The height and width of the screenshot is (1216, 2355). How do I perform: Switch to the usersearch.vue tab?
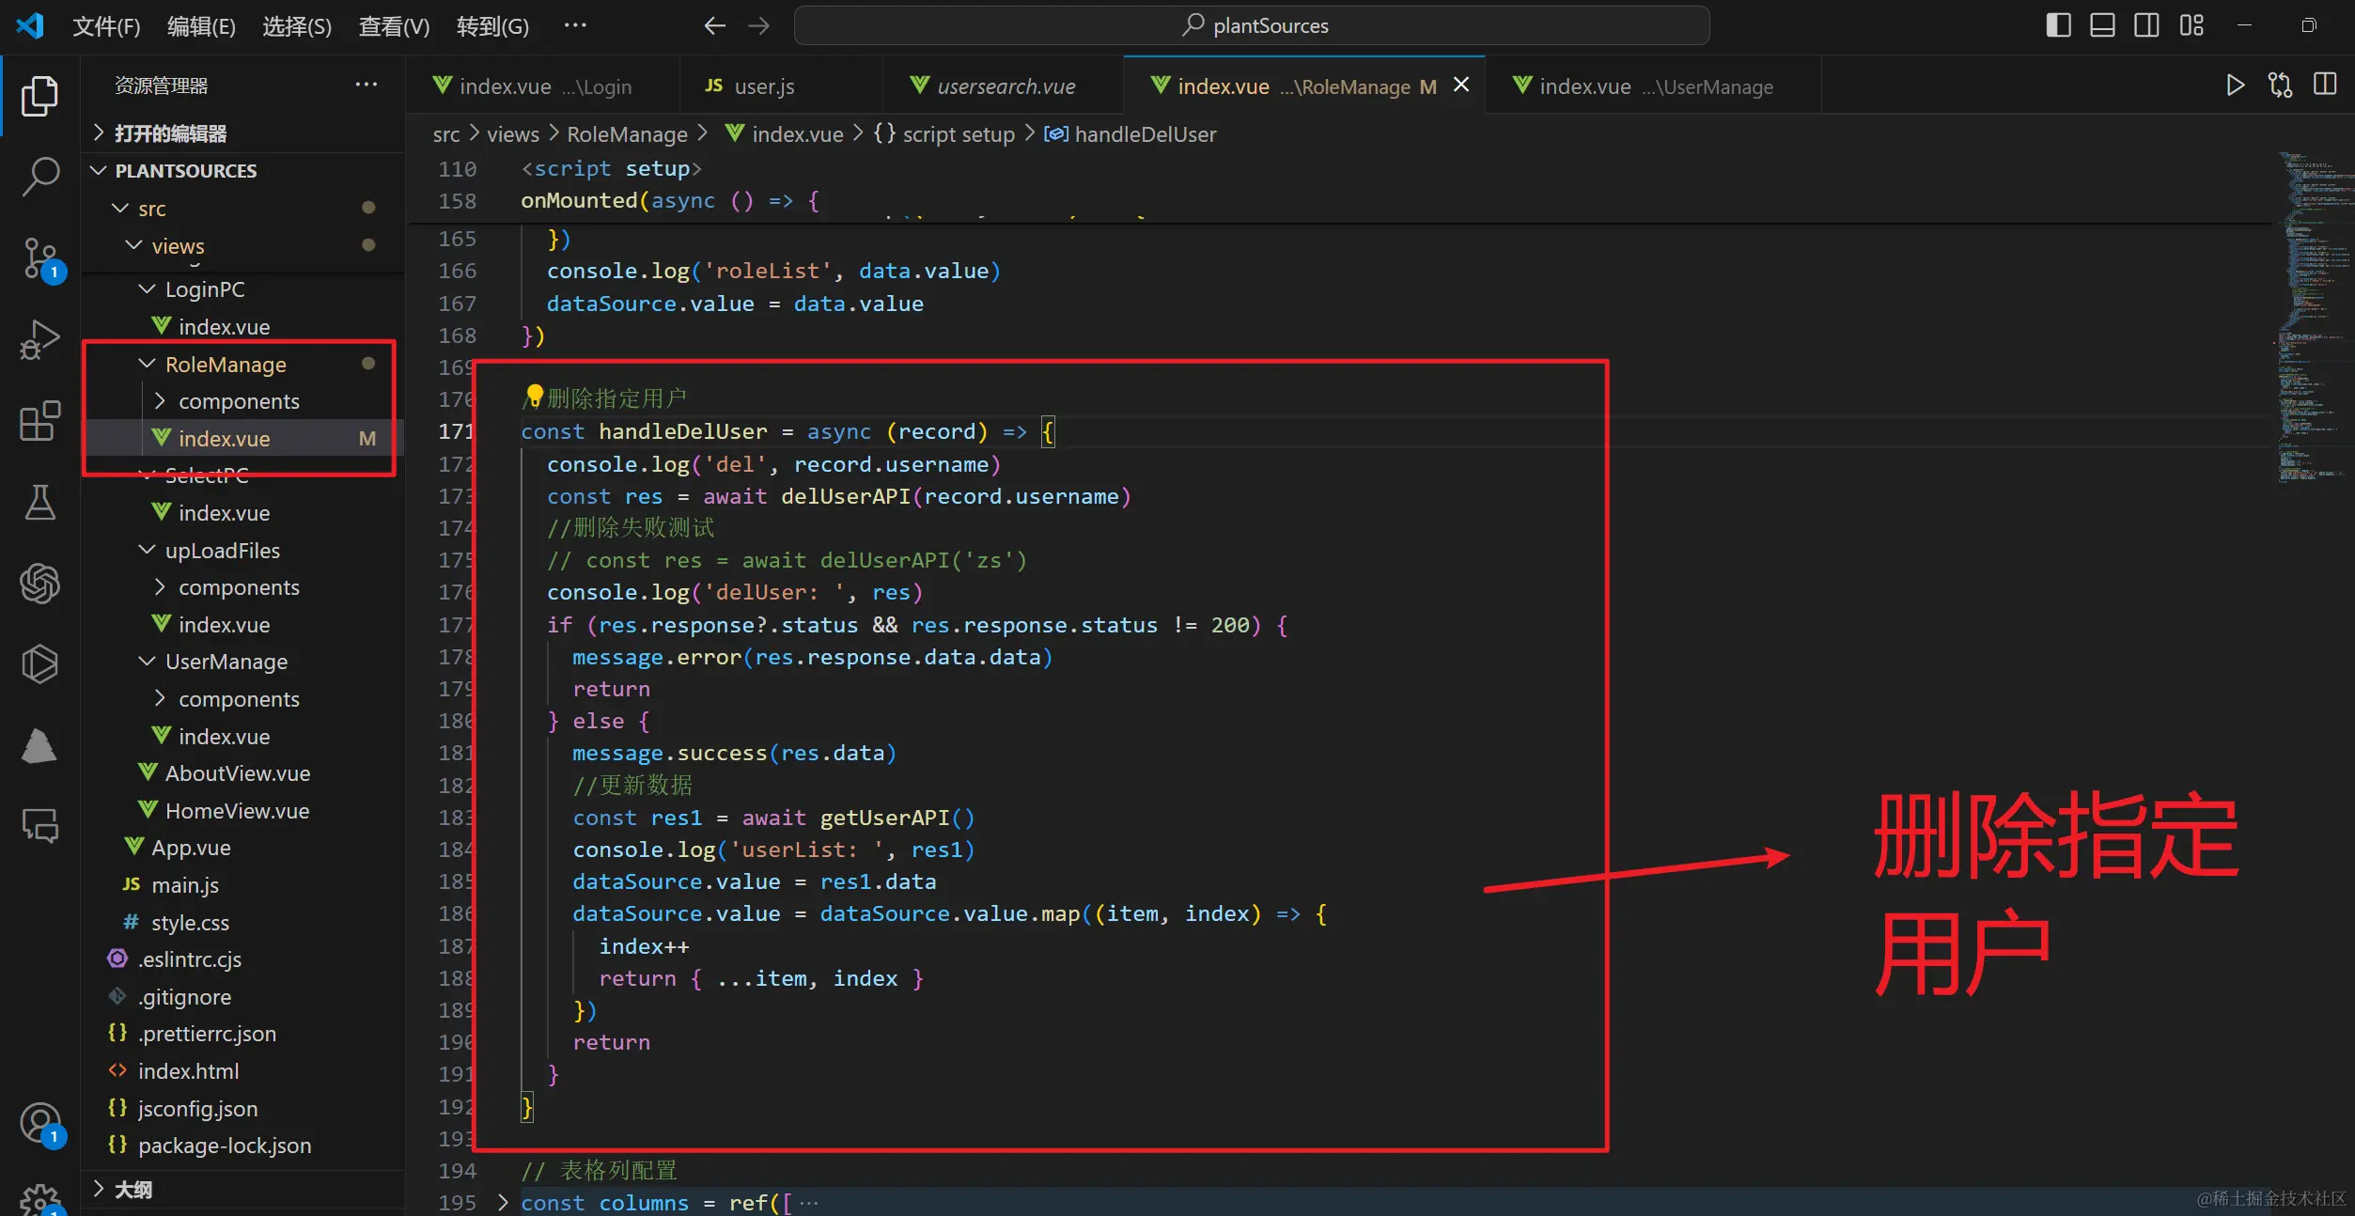pos(1003,86)
